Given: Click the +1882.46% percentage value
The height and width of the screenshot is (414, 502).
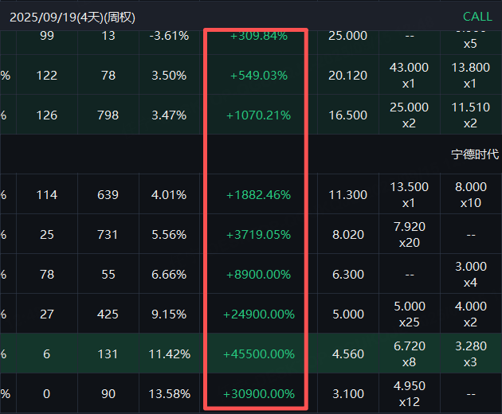Looking at the screenshot, I should coord(258,195).
